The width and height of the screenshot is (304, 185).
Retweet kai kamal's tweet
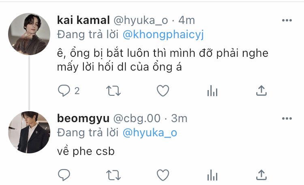[113, 91]
